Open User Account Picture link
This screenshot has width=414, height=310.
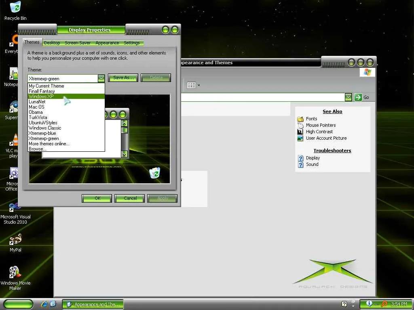(x=326, y=138)
